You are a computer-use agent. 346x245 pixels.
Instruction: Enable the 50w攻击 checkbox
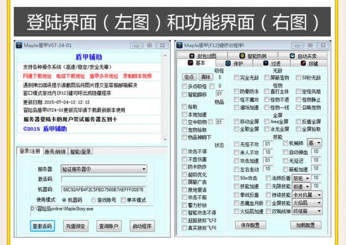pos(236,178)
